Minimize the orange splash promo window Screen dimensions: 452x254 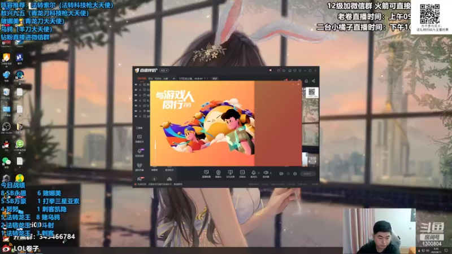tap(293, 84)
